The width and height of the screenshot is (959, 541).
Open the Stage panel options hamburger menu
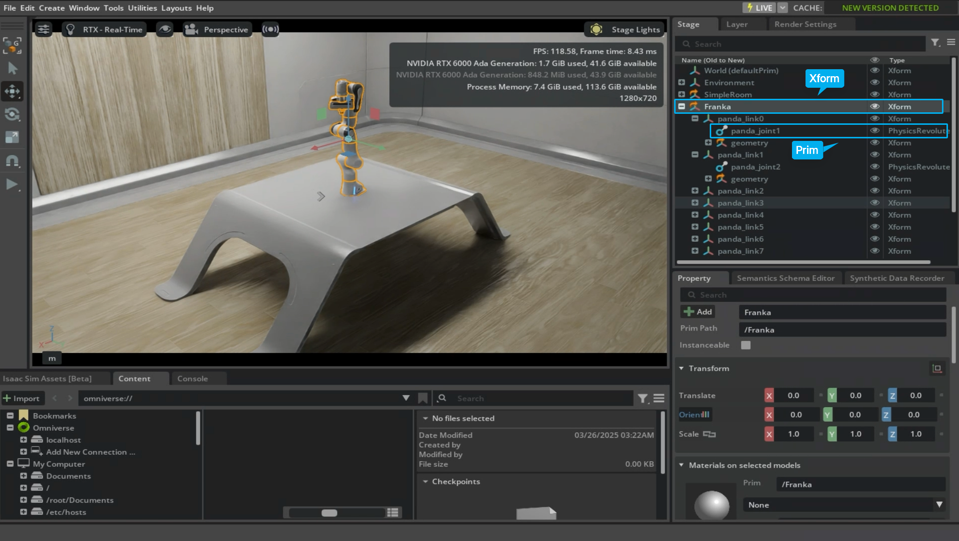[951, 43]
